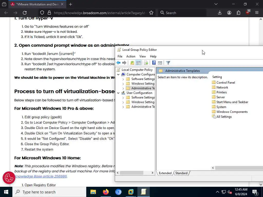Click the padlock site info icon
This screenshot has width=263, height=197.
point(49,13)
